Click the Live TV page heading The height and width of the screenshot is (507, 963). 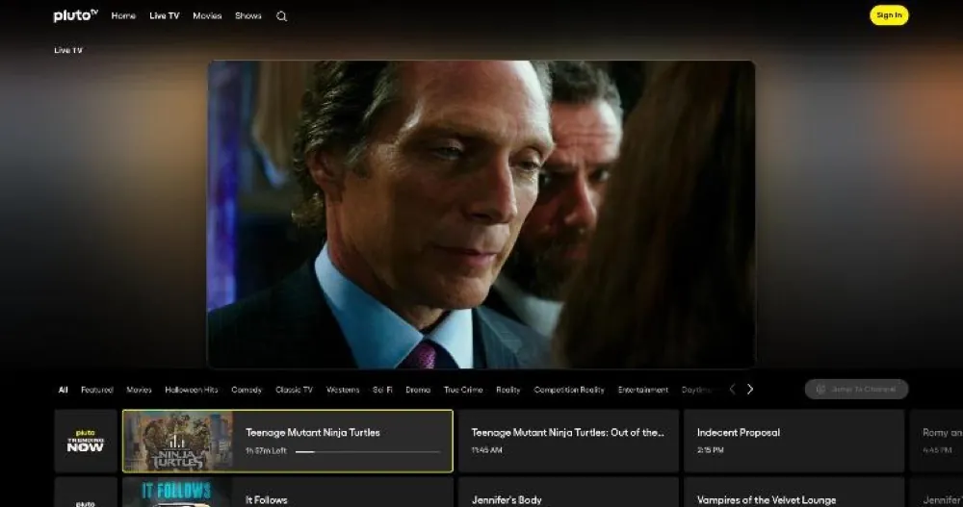click(68, 50)
